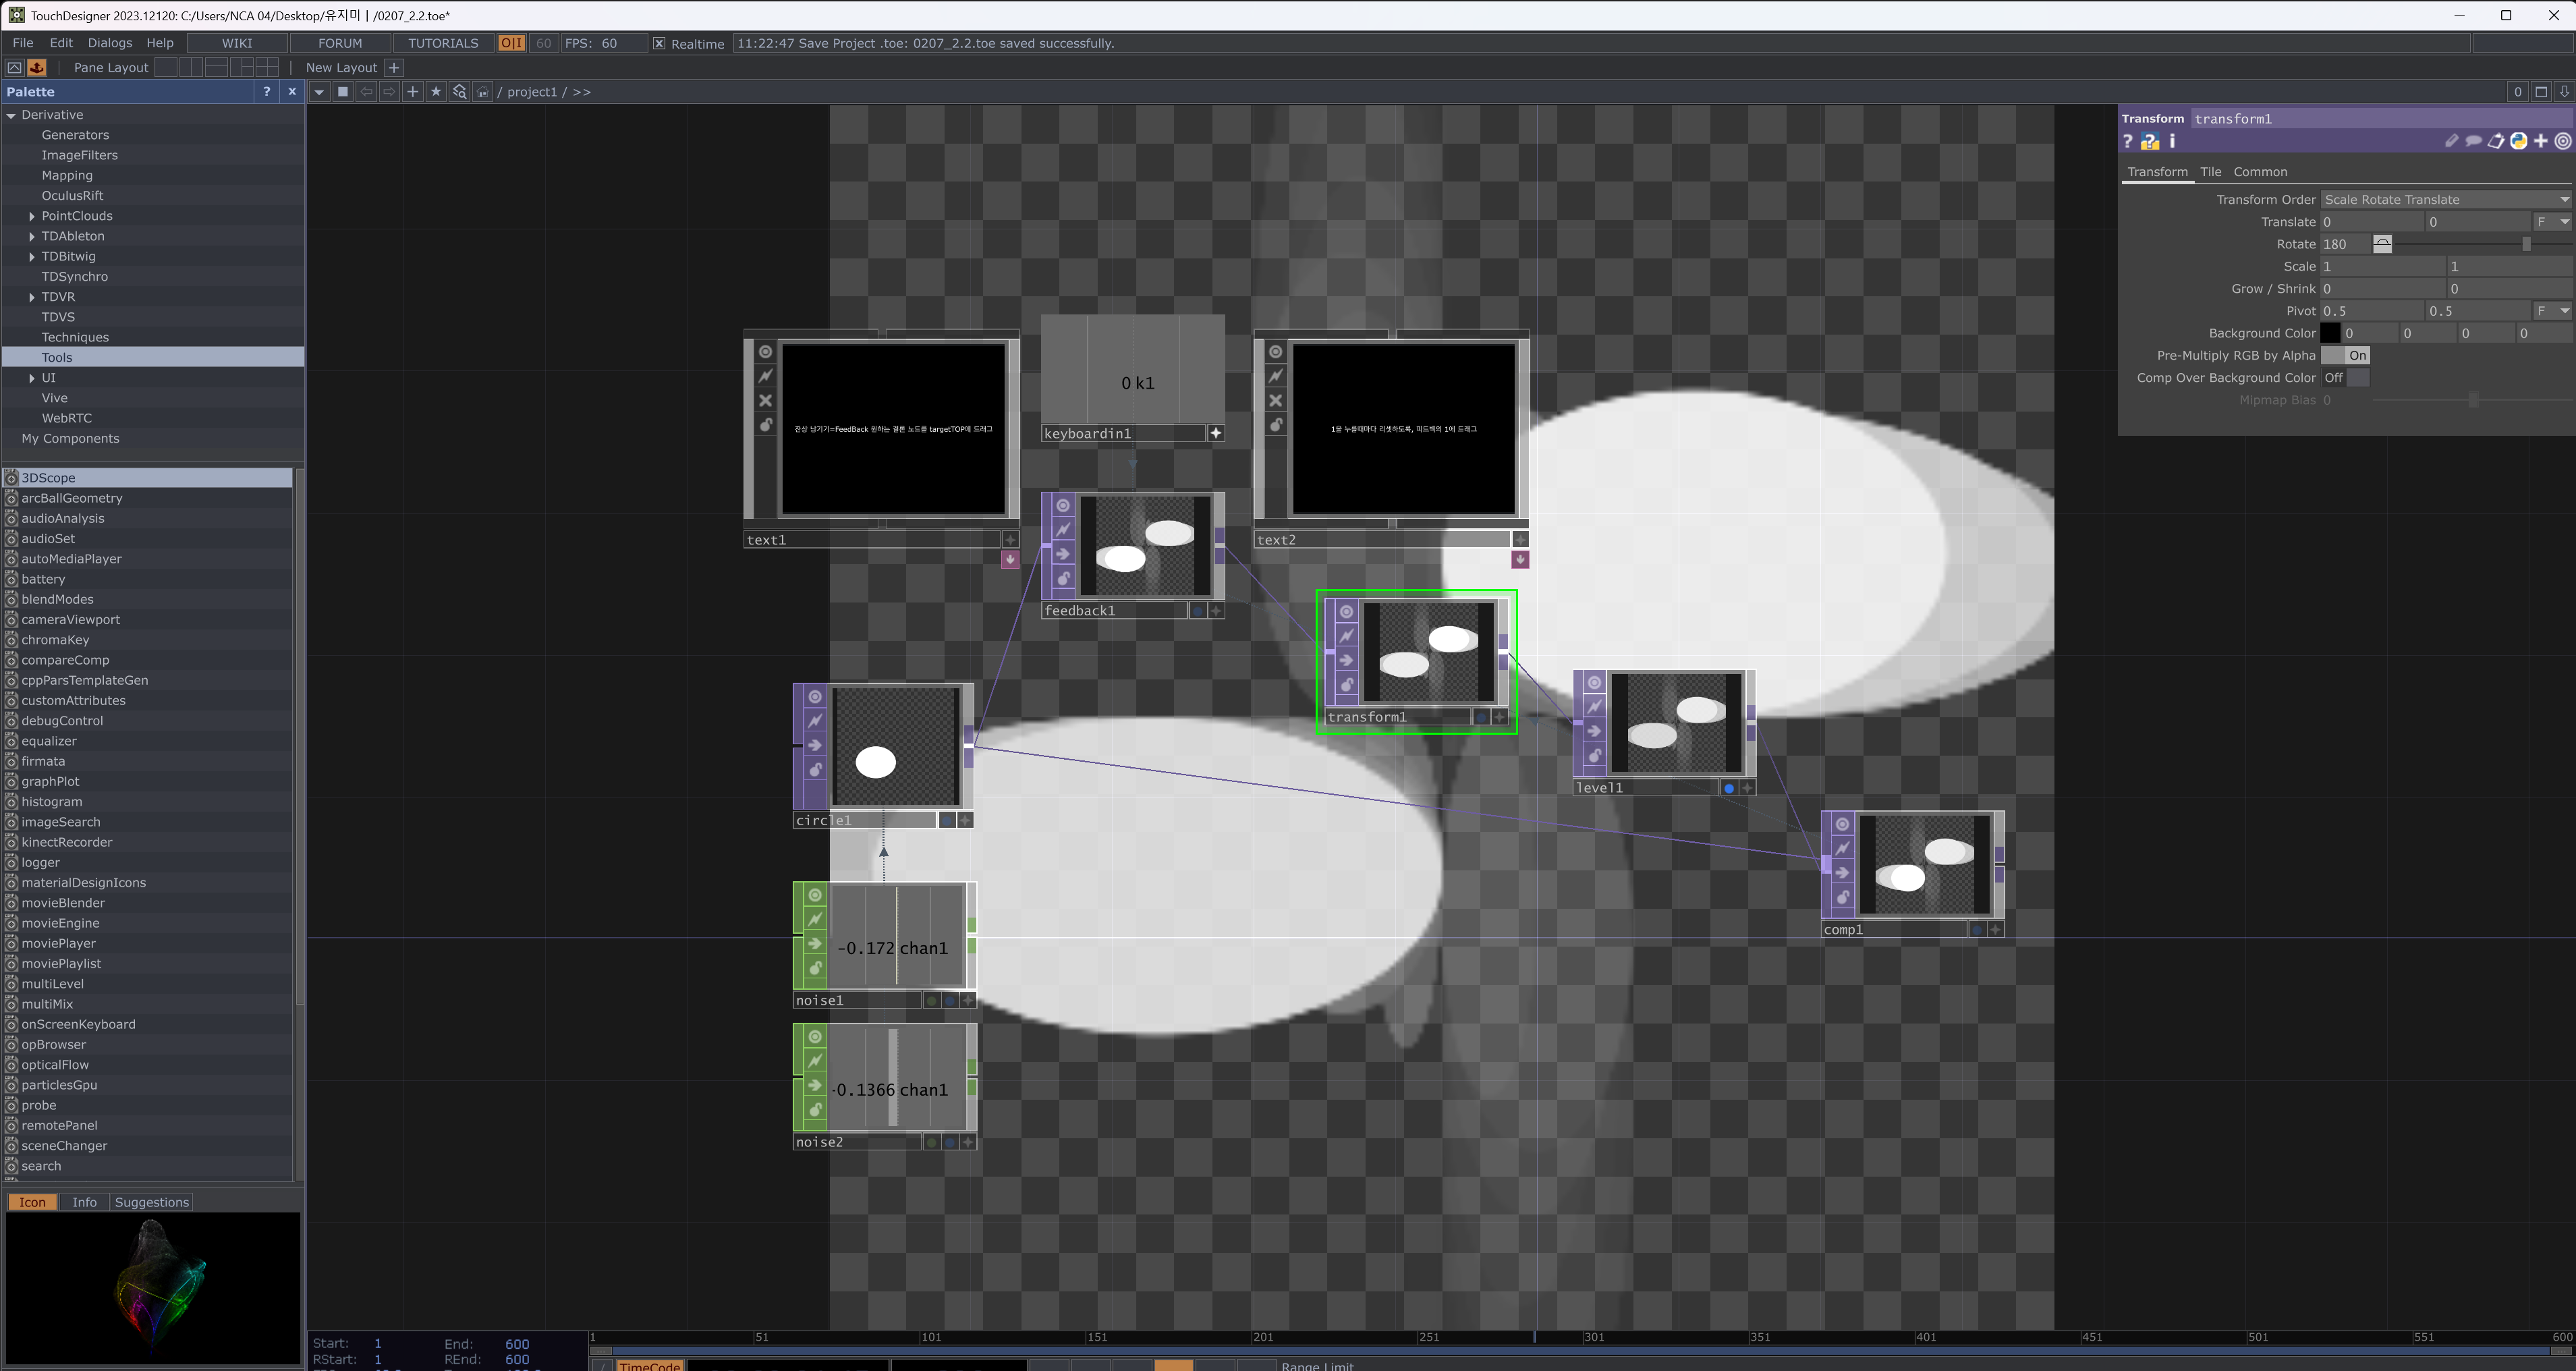Click the WIKI button
The image size is (2576, 1371).
[x=237, y=43]
